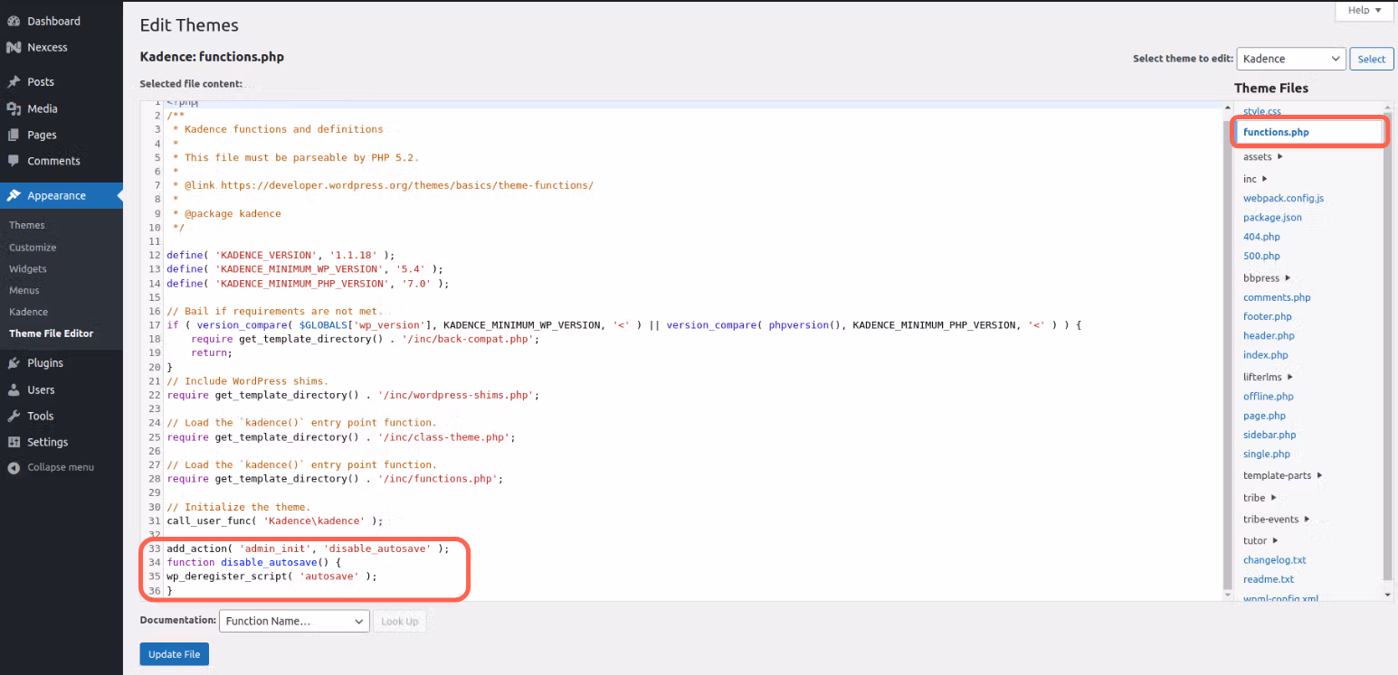This screenshot has height=675, width=1398.
Task: Click the Nexcess sidebar icon
Action: pyautogui.click(x=13, y=47)
